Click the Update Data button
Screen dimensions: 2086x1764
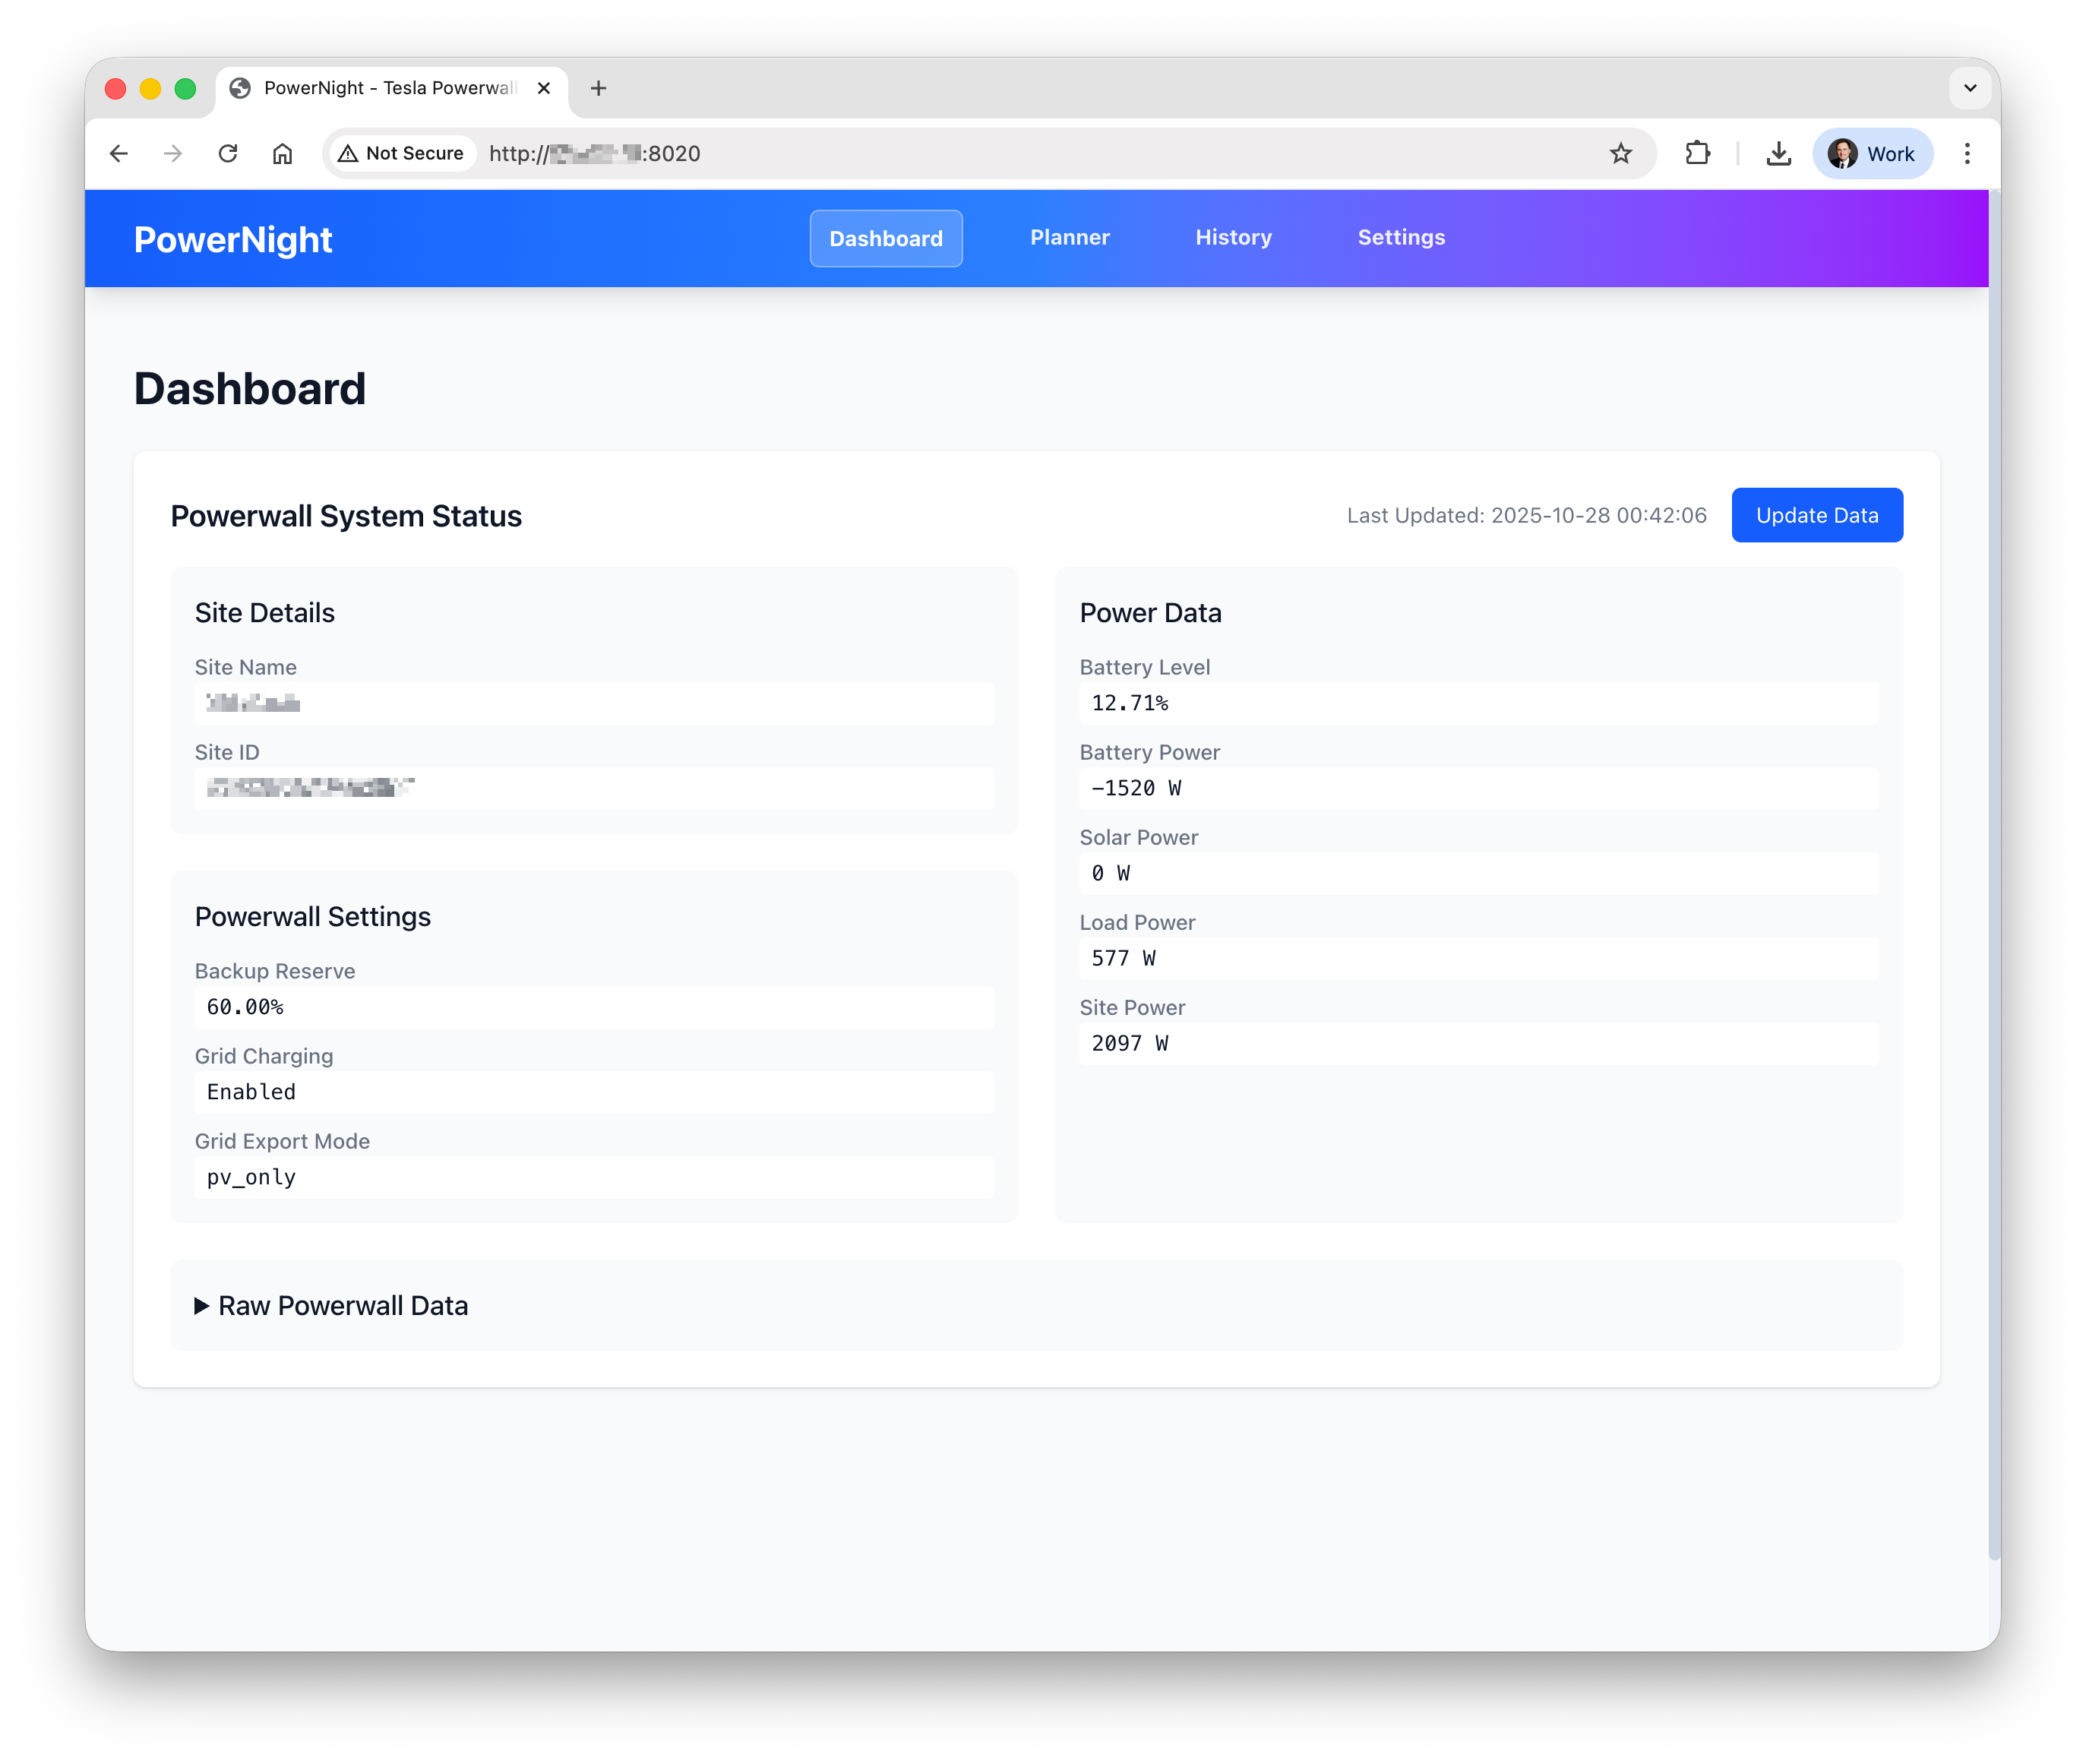1817,515
